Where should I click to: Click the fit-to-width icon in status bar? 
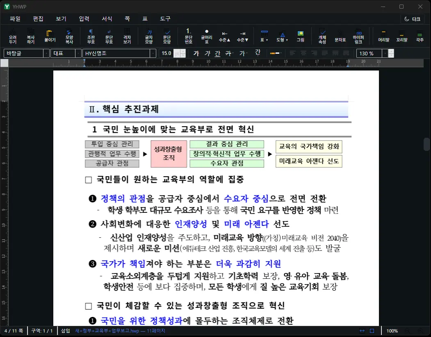(362, 331)
